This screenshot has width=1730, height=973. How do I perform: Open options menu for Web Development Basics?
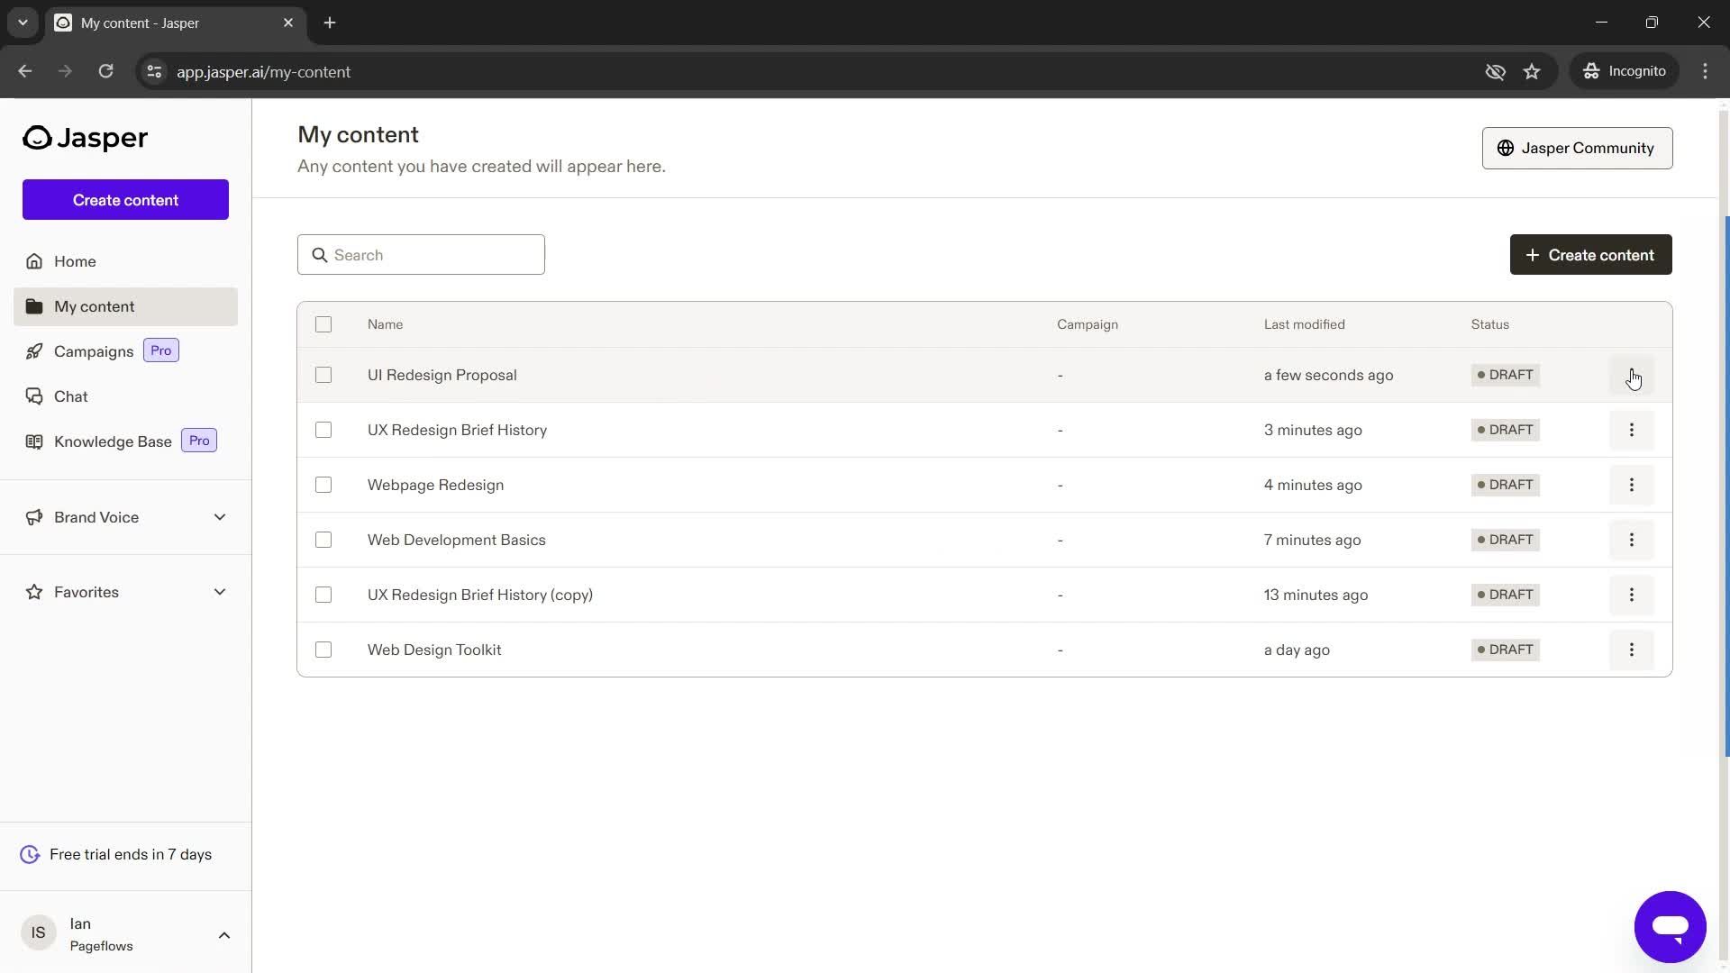[1632, 540]
